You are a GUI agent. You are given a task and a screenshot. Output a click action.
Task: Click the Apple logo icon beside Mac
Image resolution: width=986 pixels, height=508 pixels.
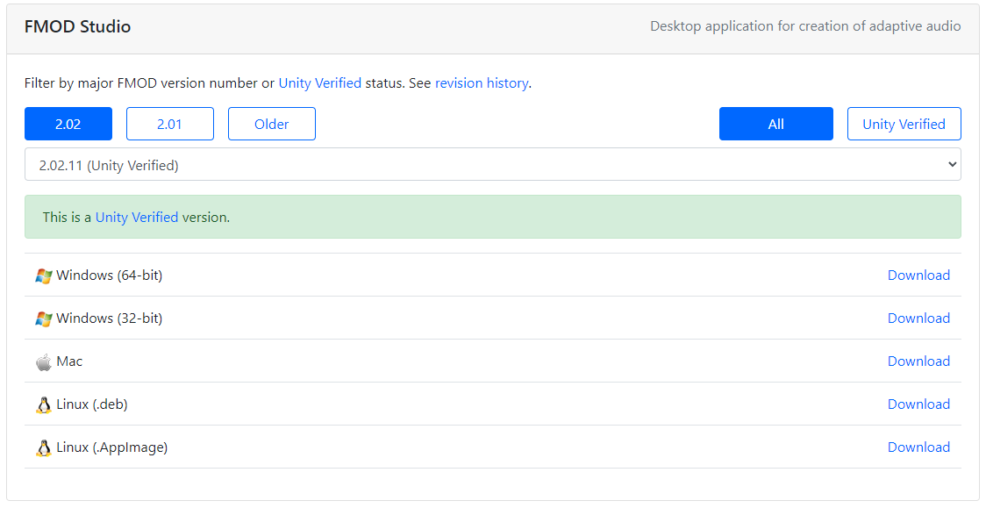[x=43, y=362]
